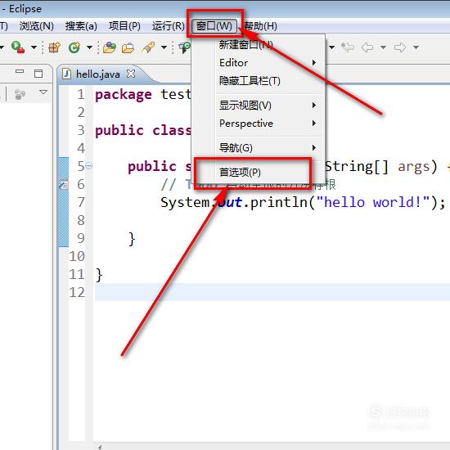Viewport: 450px width, 450px height.
Task: Open the dropdown arrow next to New Java Class
Action: pos(89,47)
